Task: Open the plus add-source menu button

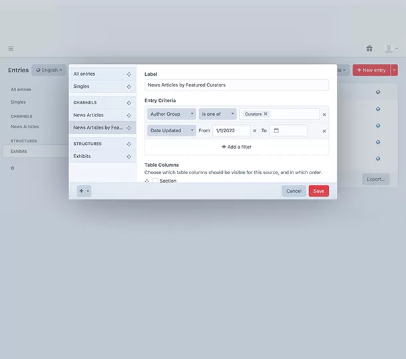Action: click(84, 191)
